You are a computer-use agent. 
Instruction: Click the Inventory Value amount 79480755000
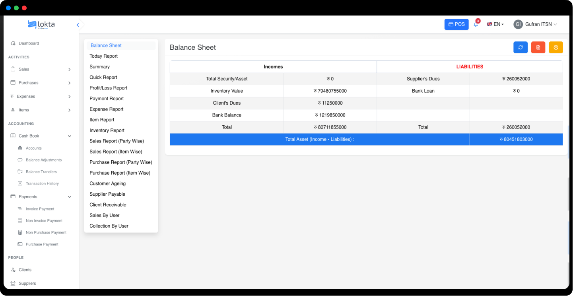[330, 91]
